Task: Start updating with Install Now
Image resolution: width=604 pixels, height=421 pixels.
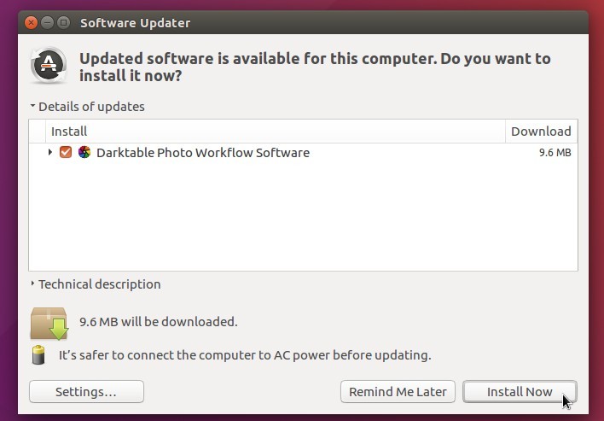Action: coord(520,392)
